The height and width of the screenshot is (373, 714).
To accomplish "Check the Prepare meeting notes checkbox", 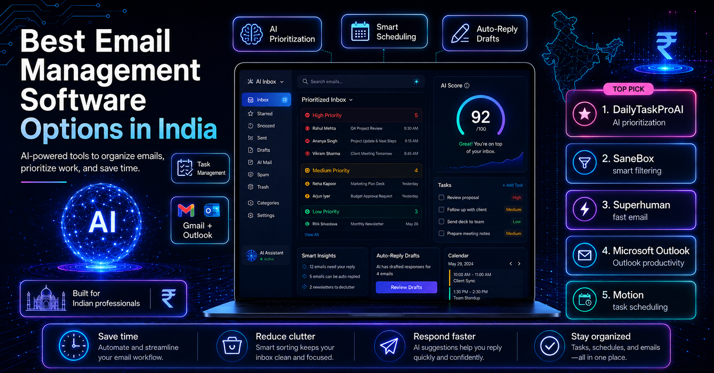I will tap(441, 233).
